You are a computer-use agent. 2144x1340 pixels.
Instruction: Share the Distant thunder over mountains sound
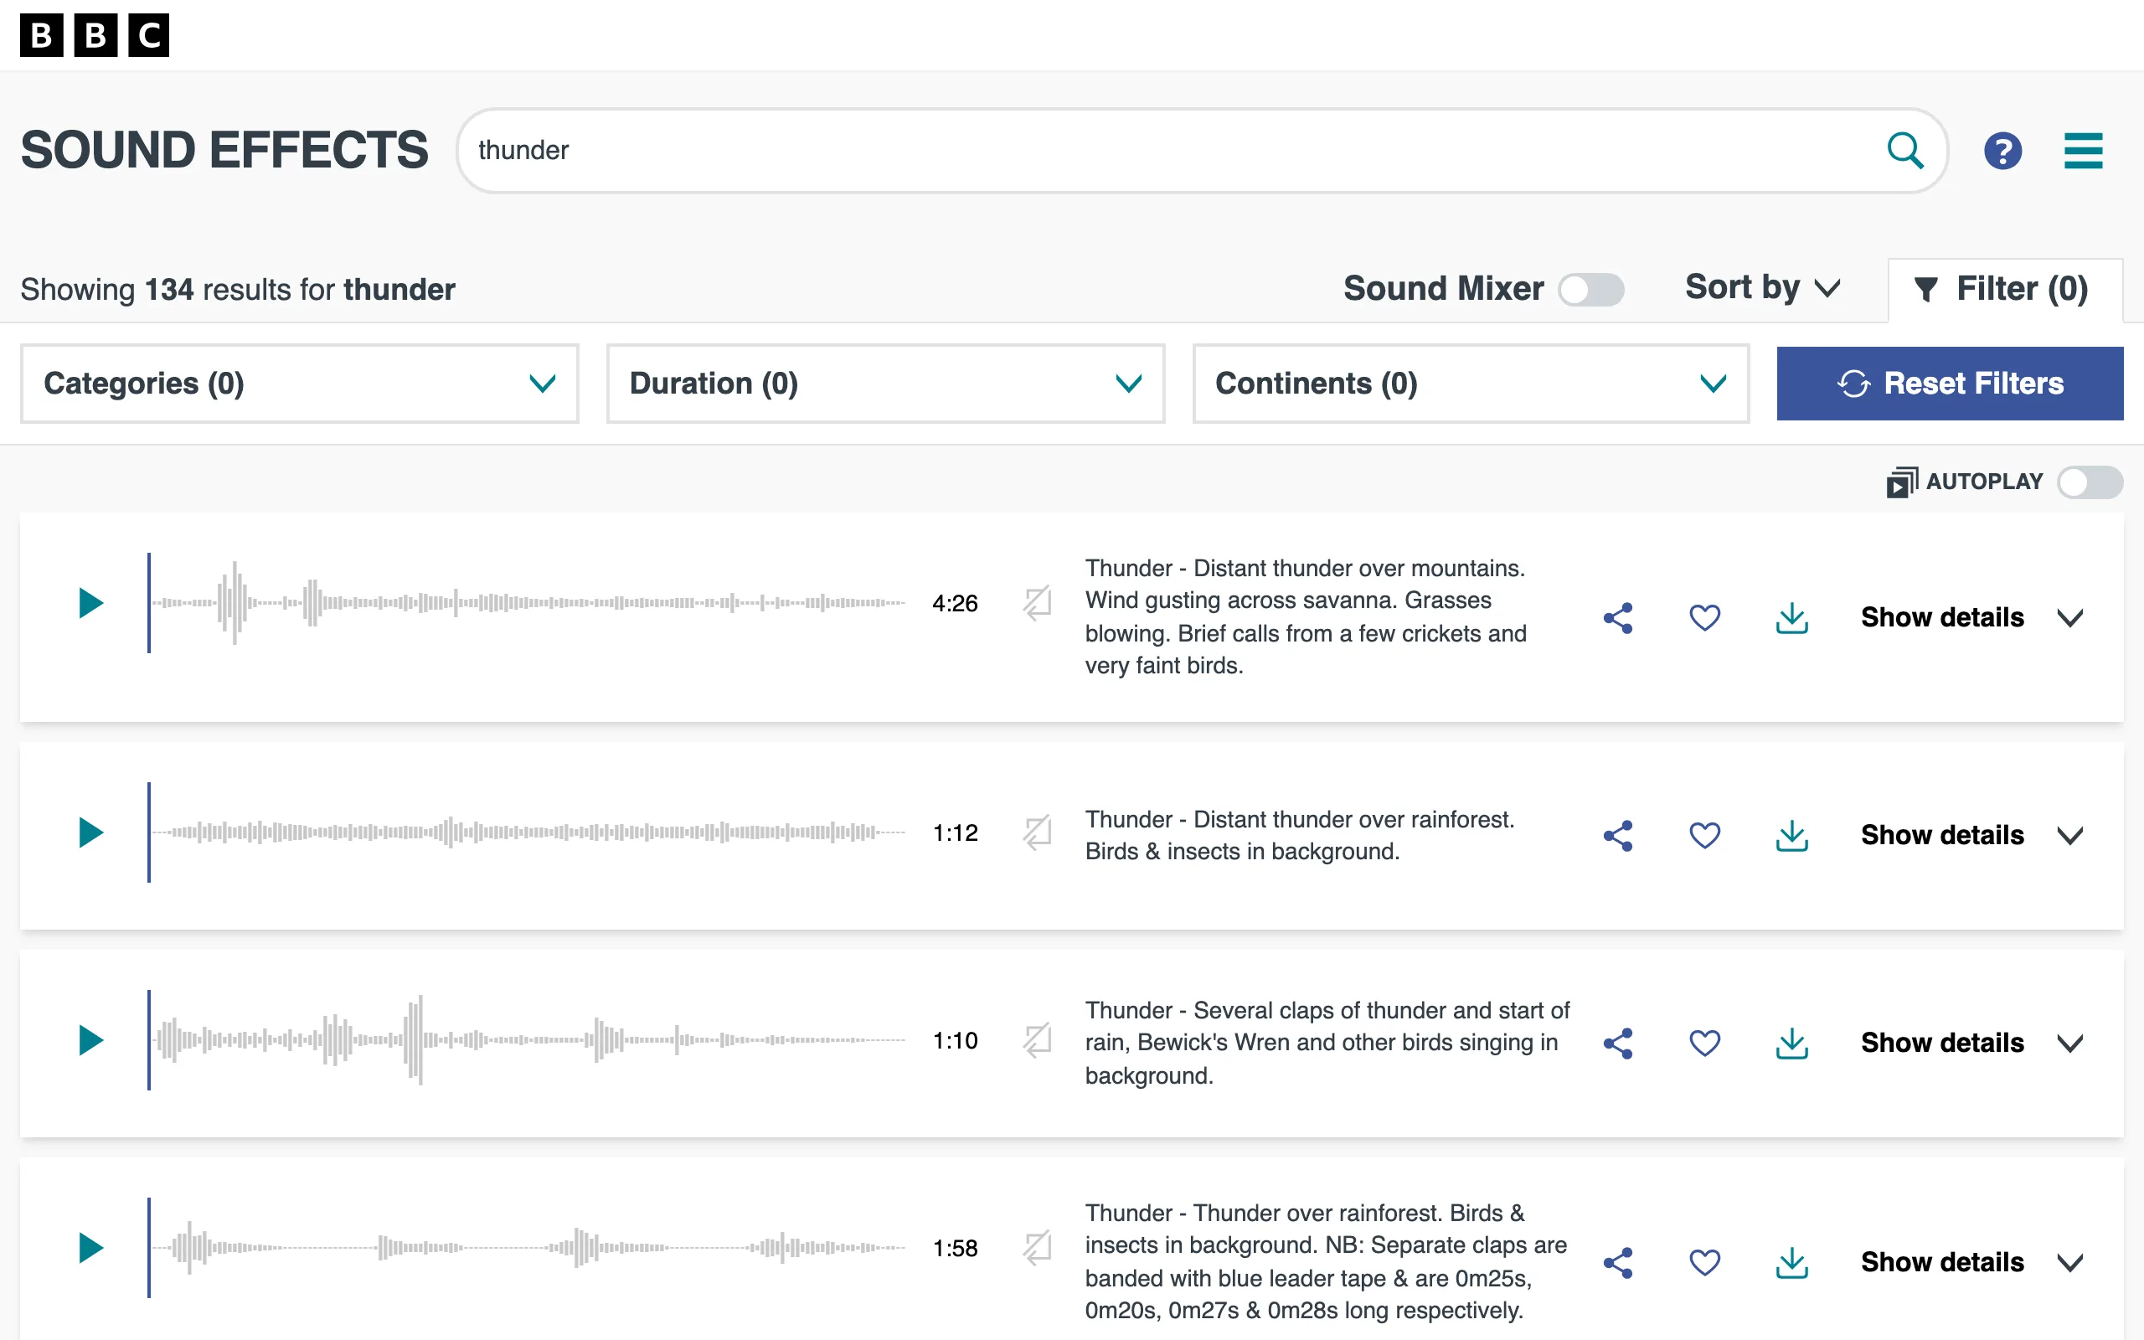pos(1618,618)
